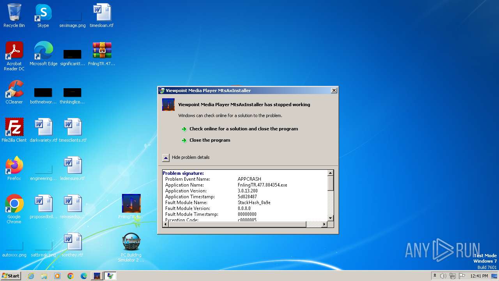
Task: Show hidden system tray icons
Action: click(435, 276)
